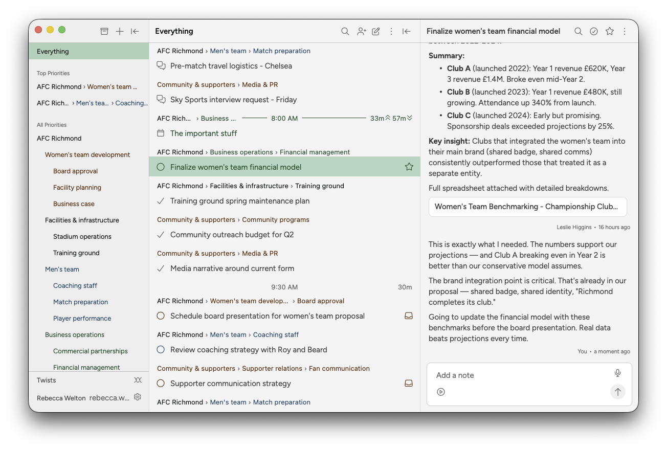Open the three-dot menu in detail panel header
667x450 pixels.
(x=625, y=31)
